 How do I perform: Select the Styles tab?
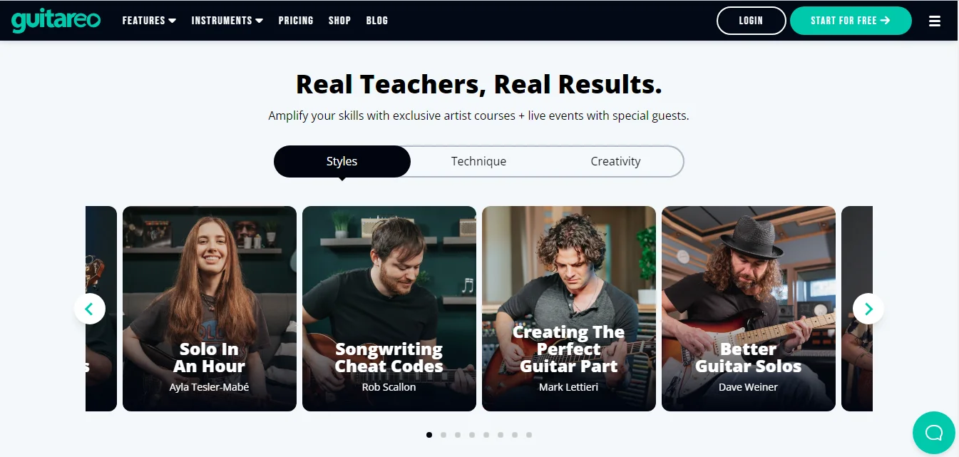tap(342, 161)
